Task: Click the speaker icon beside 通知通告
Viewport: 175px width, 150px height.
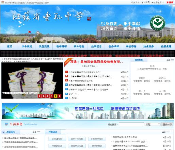Action: tap(3, 132)
